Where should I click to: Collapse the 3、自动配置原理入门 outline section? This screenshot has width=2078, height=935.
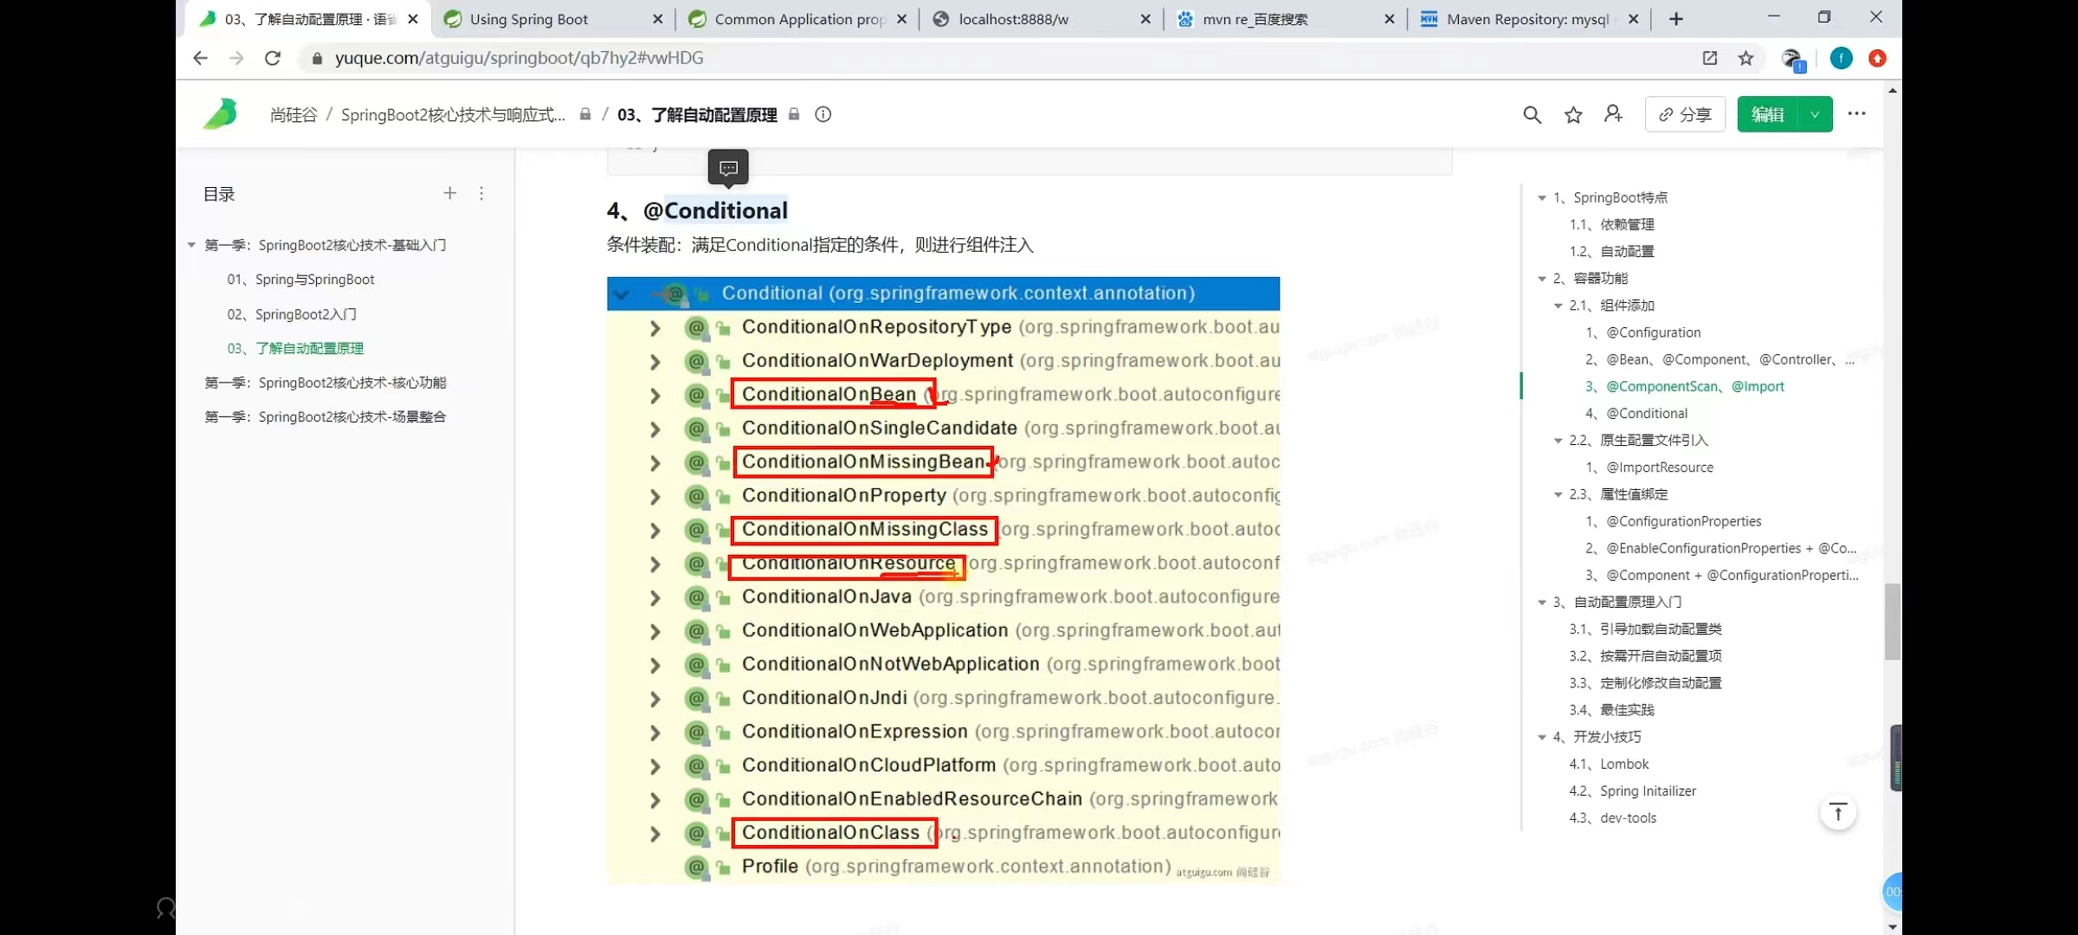tap(1542, 603)
